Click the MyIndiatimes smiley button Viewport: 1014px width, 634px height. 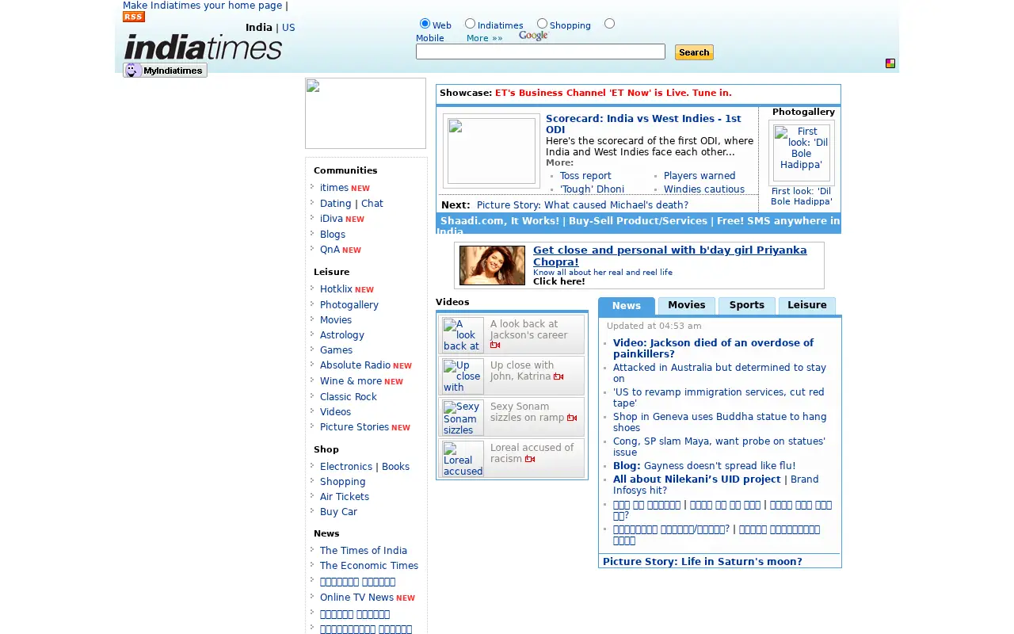tap(165, 71)
